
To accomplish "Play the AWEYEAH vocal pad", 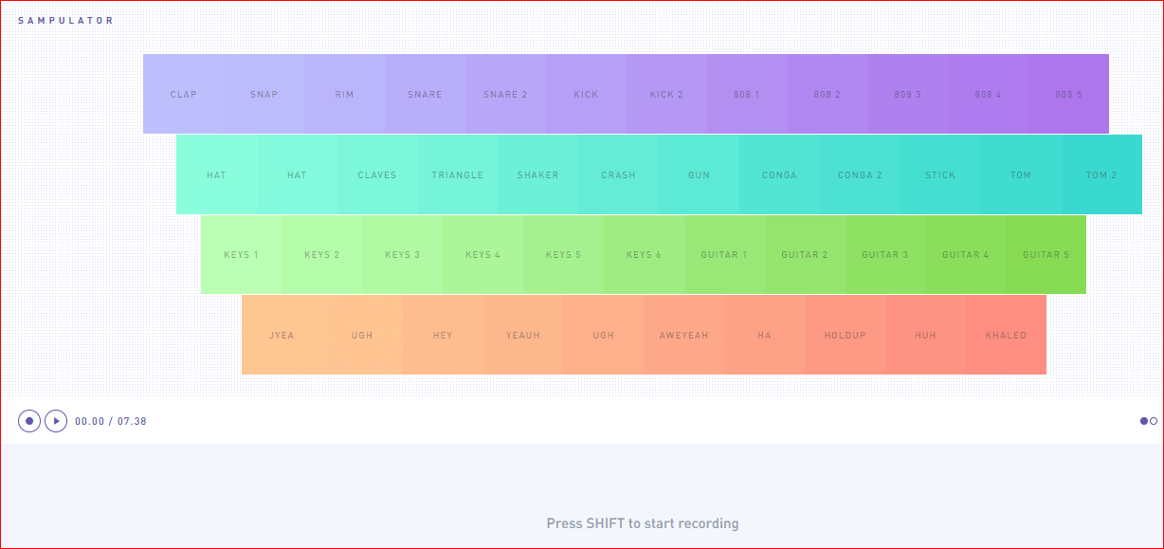I will tap(683, 335).
